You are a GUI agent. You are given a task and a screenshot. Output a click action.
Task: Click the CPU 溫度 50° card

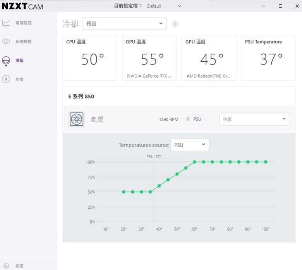tap(89, 58)
